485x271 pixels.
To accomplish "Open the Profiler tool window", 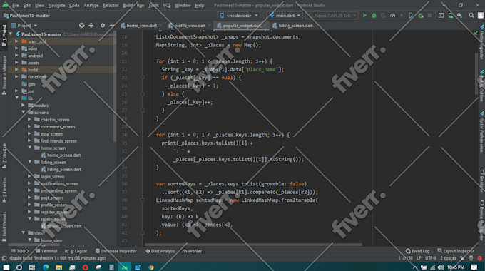I will 192,251.
